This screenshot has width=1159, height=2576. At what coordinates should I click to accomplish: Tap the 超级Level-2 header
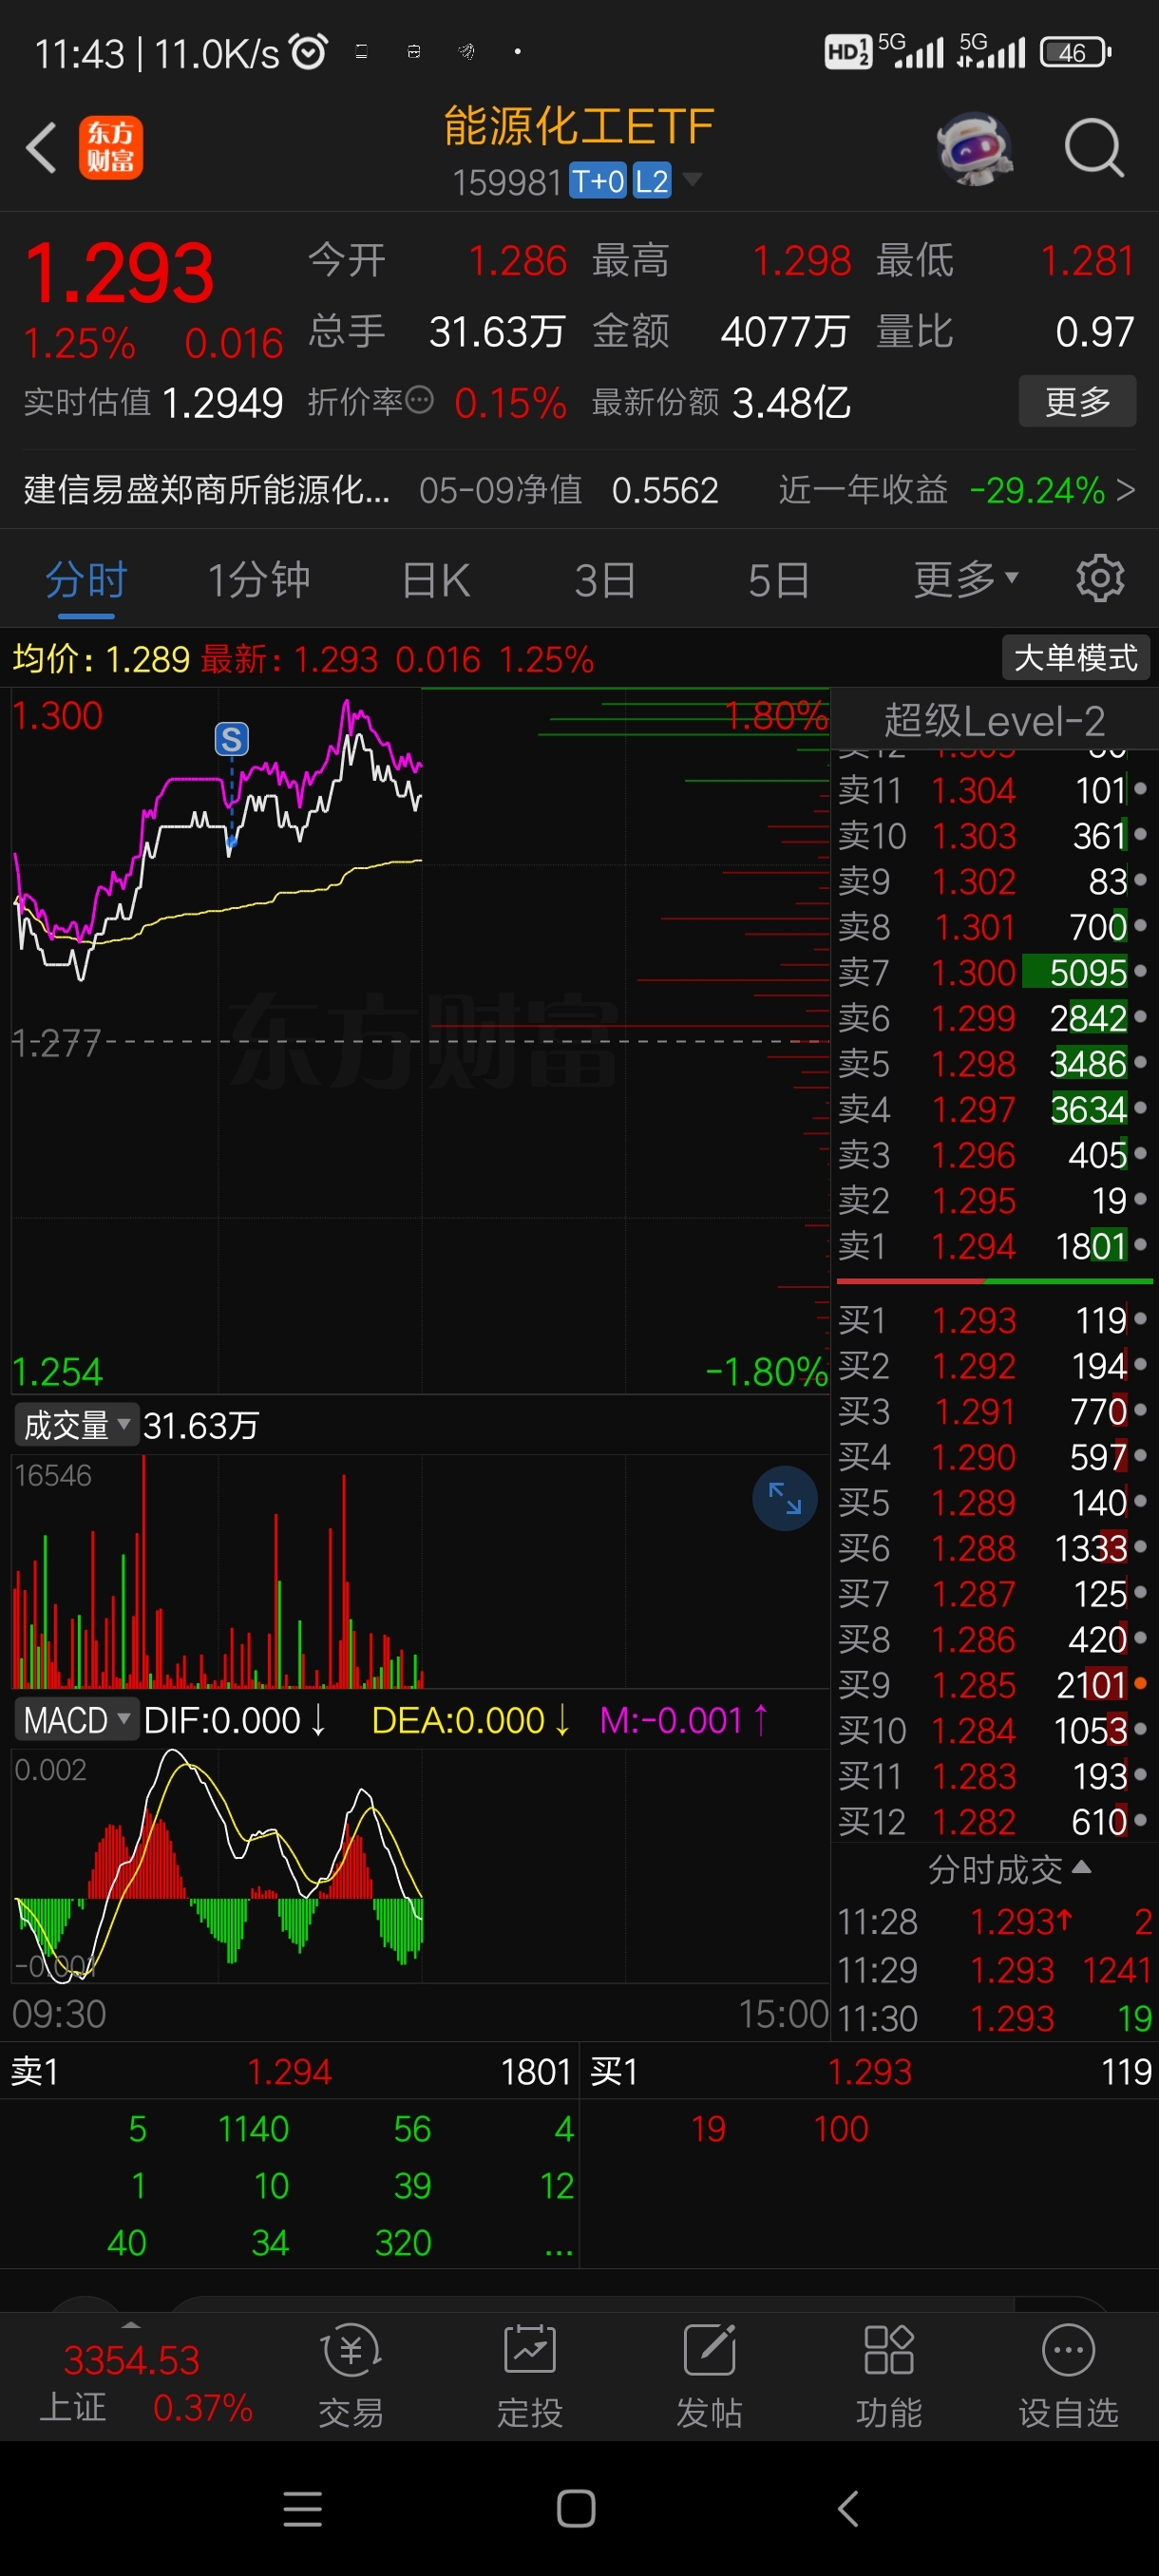click(x=994, y=720)
